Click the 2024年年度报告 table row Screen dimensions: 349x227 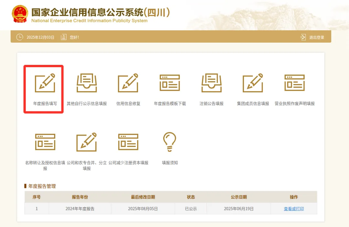(x=79, y=208)
